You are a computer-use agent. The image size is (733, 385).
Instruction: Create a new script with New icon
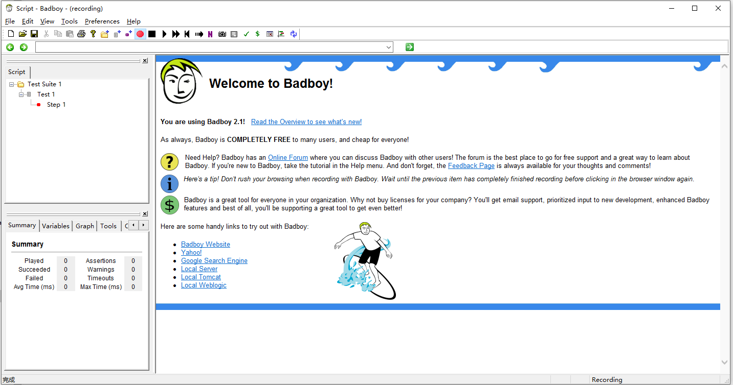coord(11,34)
